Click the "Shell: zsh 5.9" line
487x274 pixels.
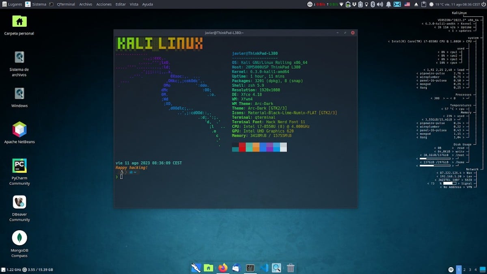click(248, 85)
